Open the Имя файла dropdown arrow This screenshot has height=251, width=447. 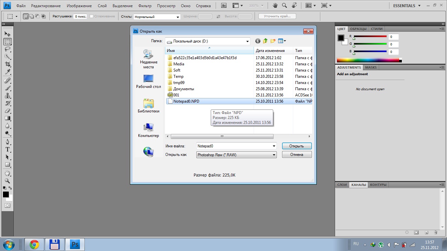(274, 146)
